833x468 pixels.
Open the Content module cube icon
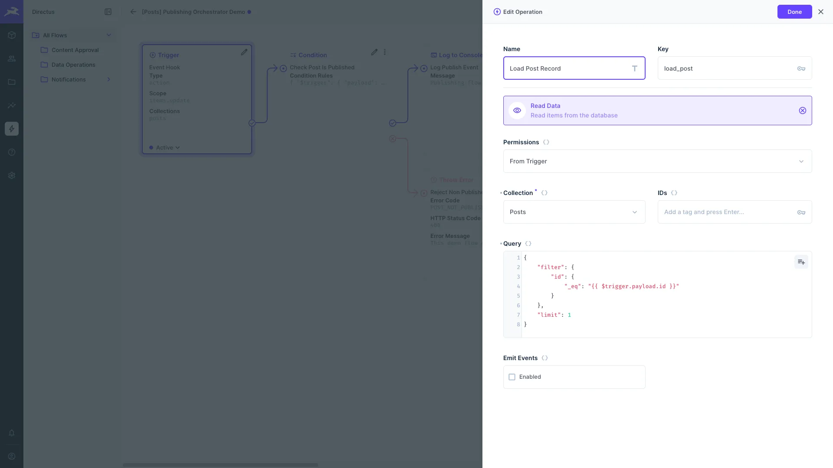12,35
